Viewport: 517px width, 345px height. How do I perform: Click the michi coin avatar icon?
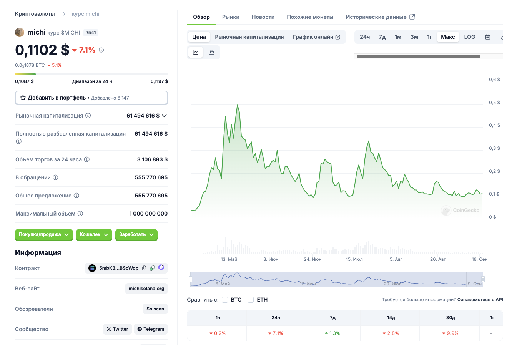pyautogui.click(x=20, y=32)
